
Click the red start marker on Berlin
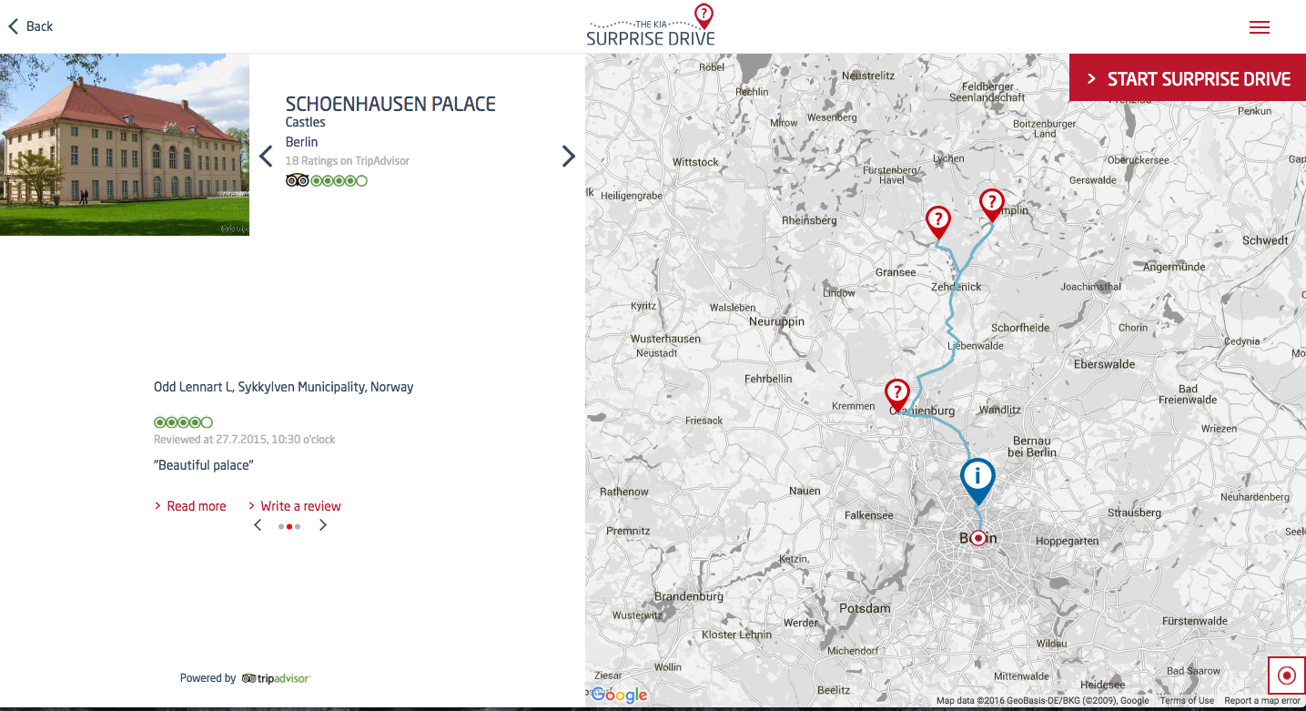[978, 538]
